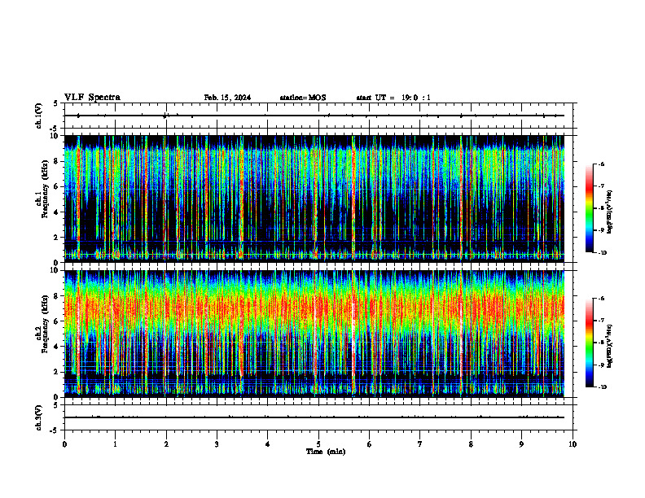Click the "-10" tick on ch.1 color bar
This screenshot has height=498, width=645.
click(602, 253)
